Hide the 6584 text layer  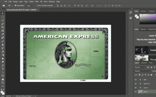click(x=136, y=80)
